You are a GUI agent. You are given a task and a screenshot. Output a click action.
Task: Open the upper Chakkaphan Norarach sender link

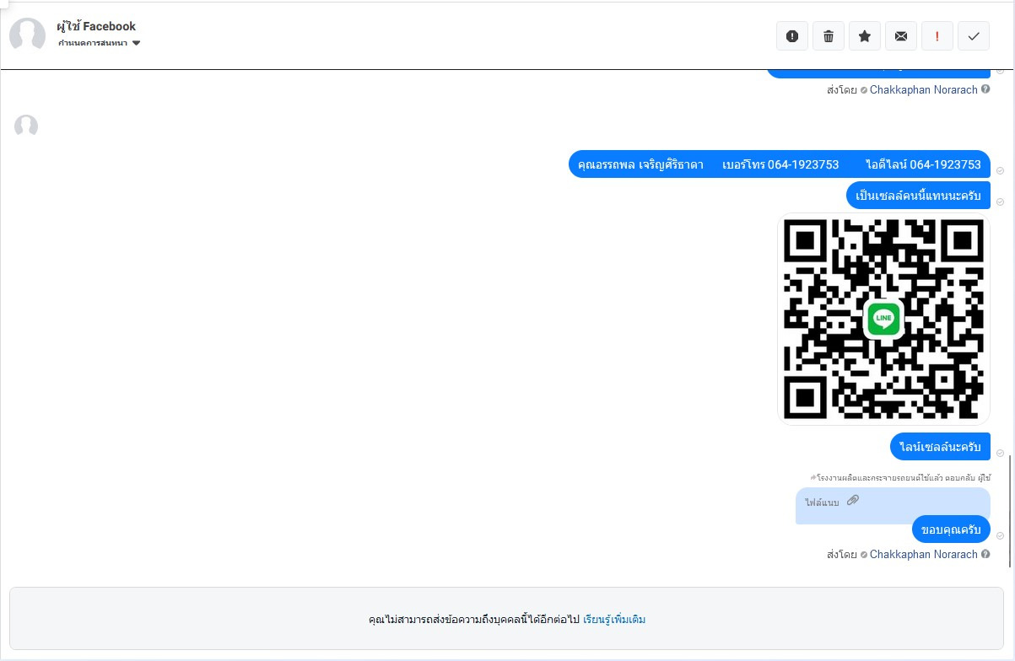coord(924,89)
